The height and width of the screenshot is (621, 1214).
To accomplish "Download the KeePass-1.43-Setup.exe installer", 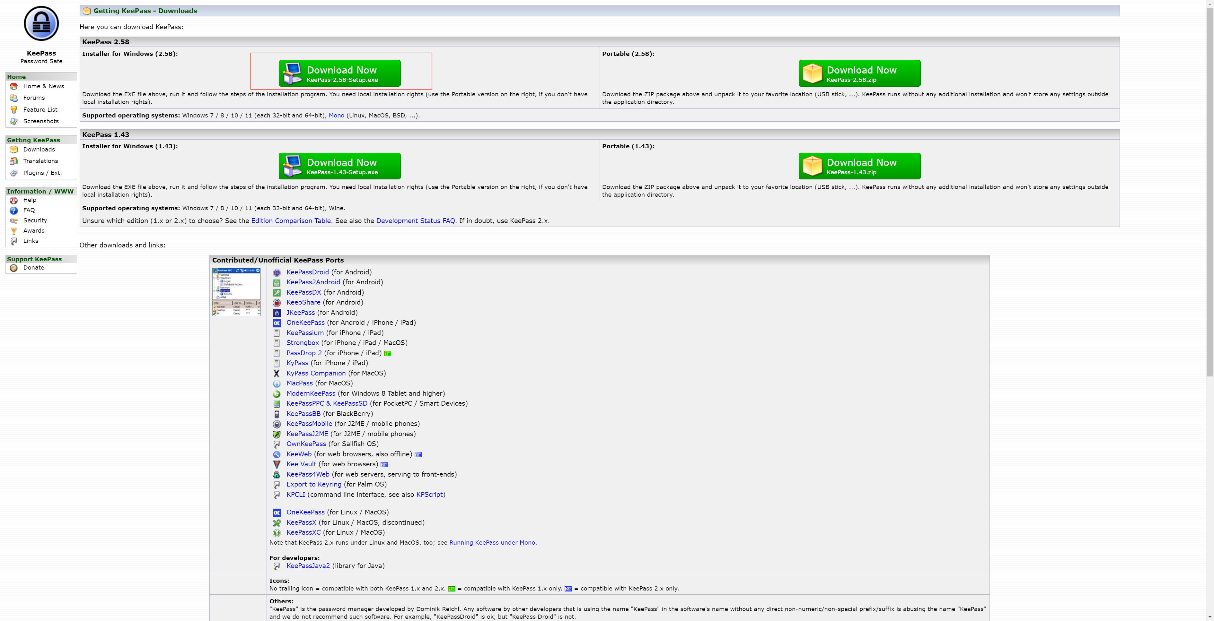I will [x=339, y=166].
